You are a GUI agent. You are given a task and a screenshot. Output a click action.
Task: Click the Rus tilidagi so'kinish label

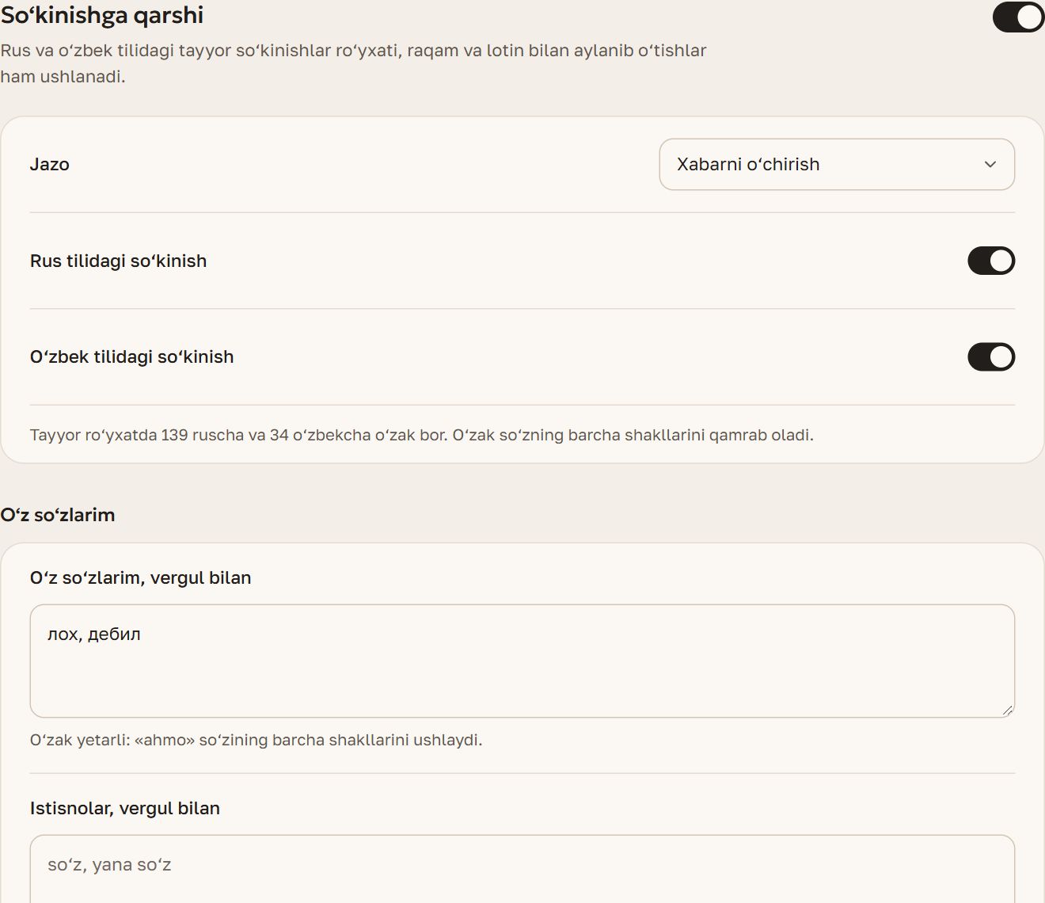pyautogui.click(x=119, y=261)
